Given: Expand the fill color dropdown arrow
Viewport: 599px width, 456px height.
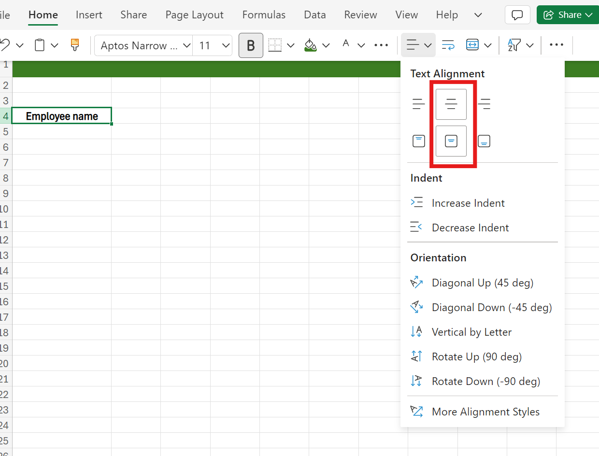Looking at the screenshot, I should pyautogui.click(x=326, y=45).
